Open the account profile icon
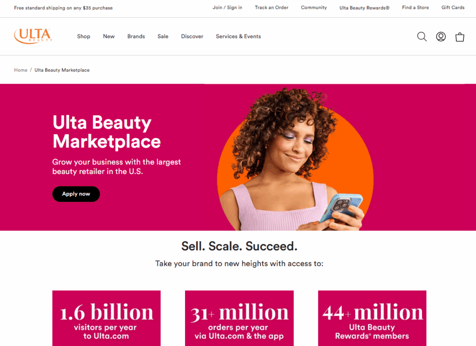This screenshot has width=476, height=346. 441,36
